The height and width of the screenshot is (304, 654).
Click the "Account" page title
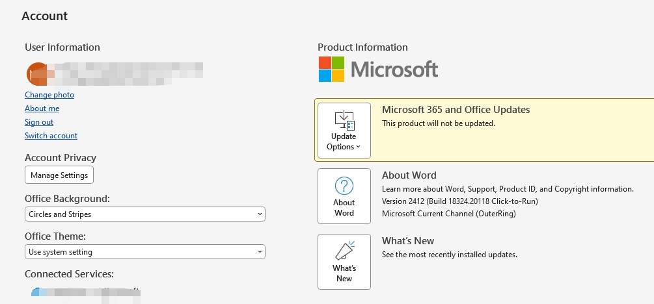45,16
